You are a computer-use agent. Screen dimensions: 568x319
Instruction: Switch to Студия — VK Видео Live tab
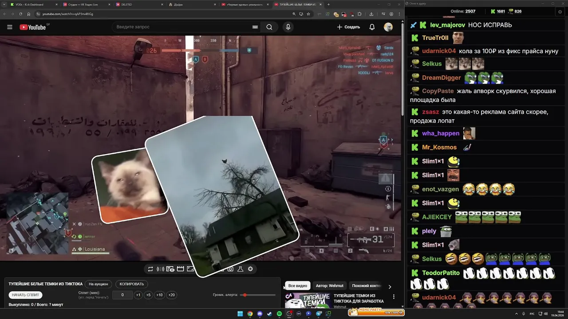(87, 4)
